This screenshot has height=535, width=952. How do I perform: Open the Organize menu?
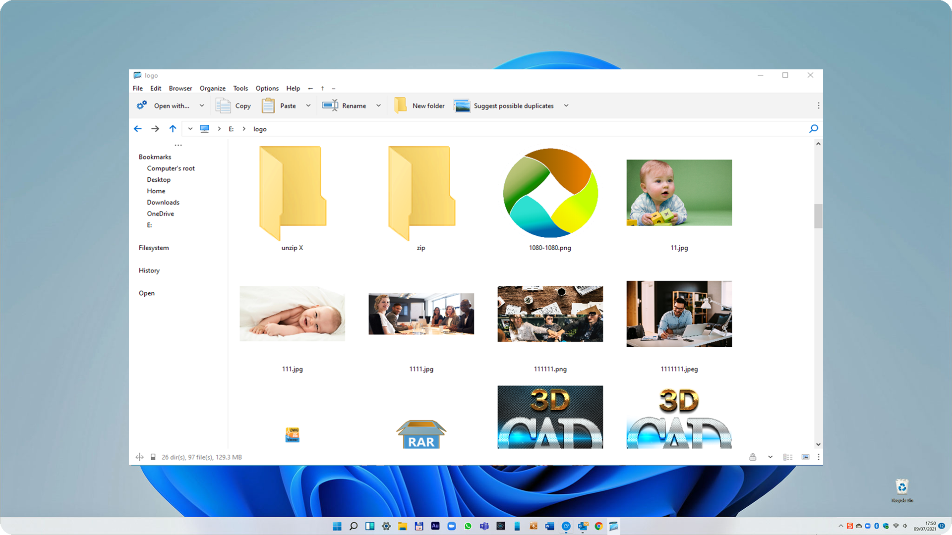point(212,88)
